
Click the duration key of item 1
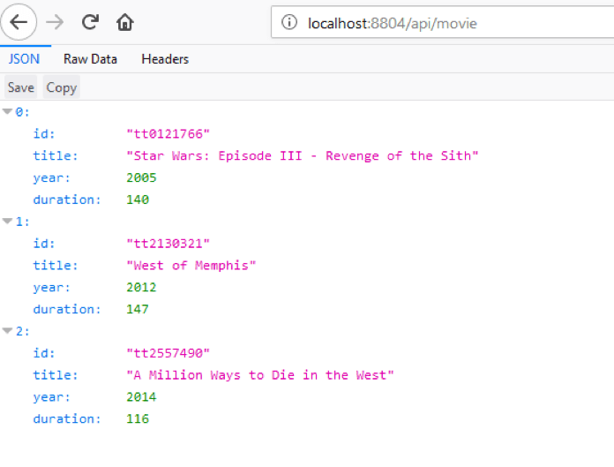67,309
